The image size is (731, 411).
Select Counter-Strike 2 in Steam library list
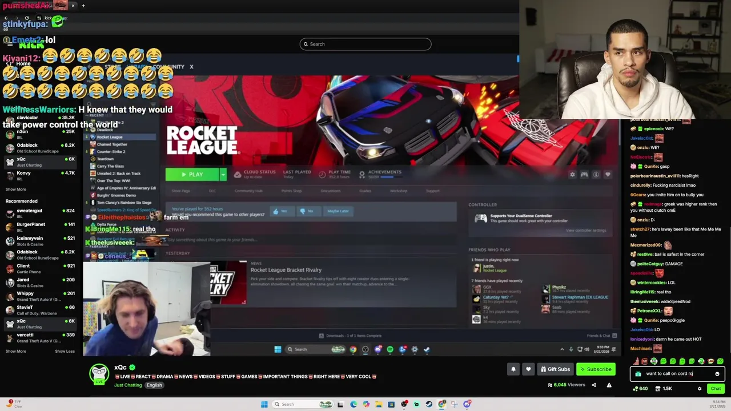point(111,152)
